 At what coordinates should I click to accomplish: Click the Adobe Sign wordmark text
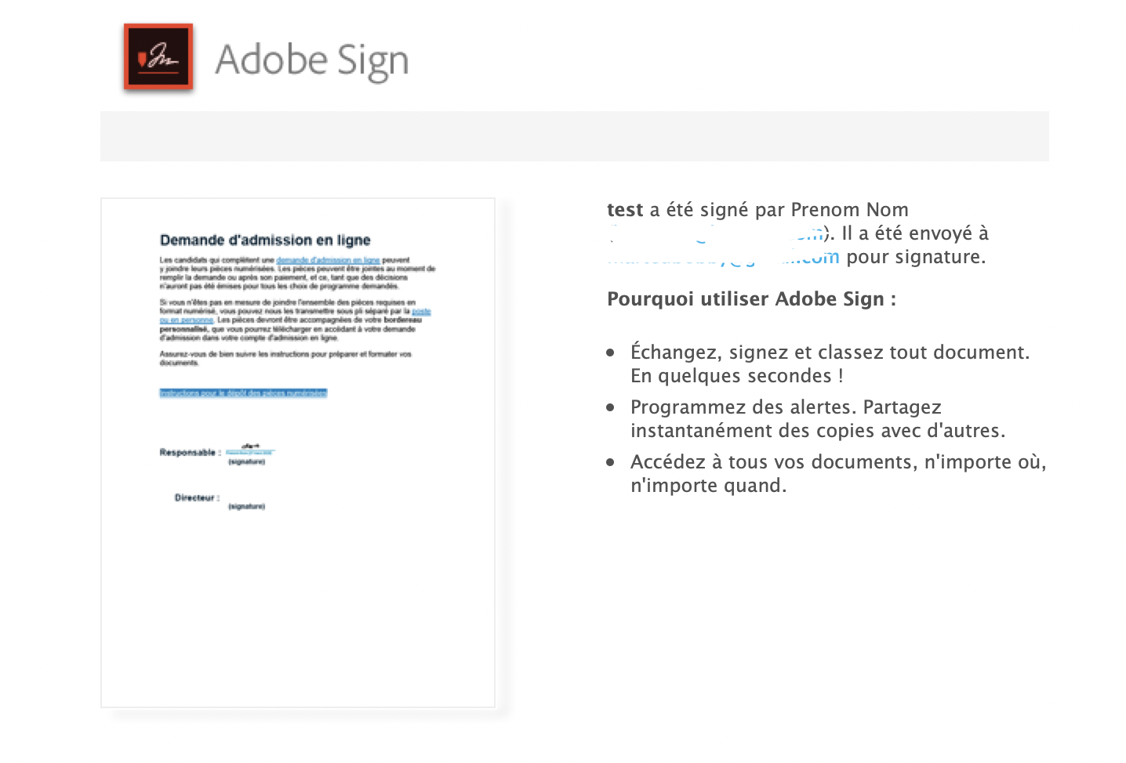312,60
